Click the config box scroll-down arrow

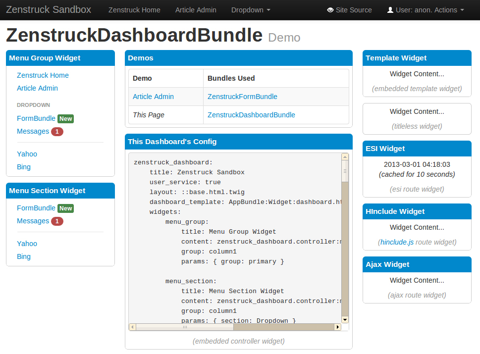click(x=345, y=320)
